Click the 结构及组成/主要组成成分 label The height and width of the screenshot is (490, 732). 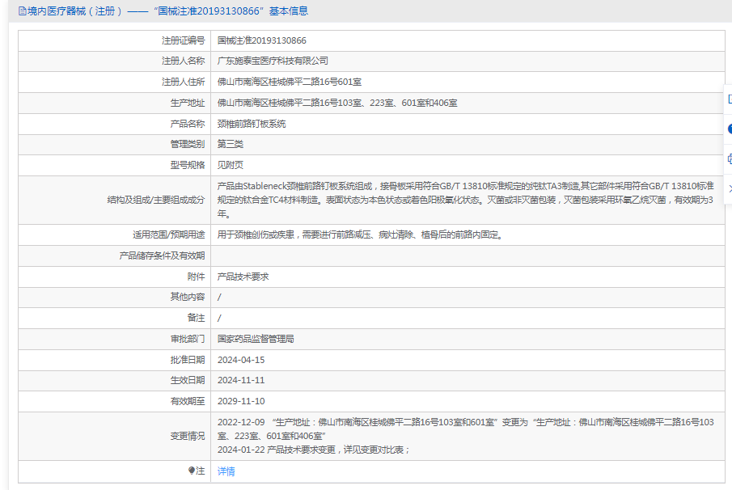click(x=156, y=200)
